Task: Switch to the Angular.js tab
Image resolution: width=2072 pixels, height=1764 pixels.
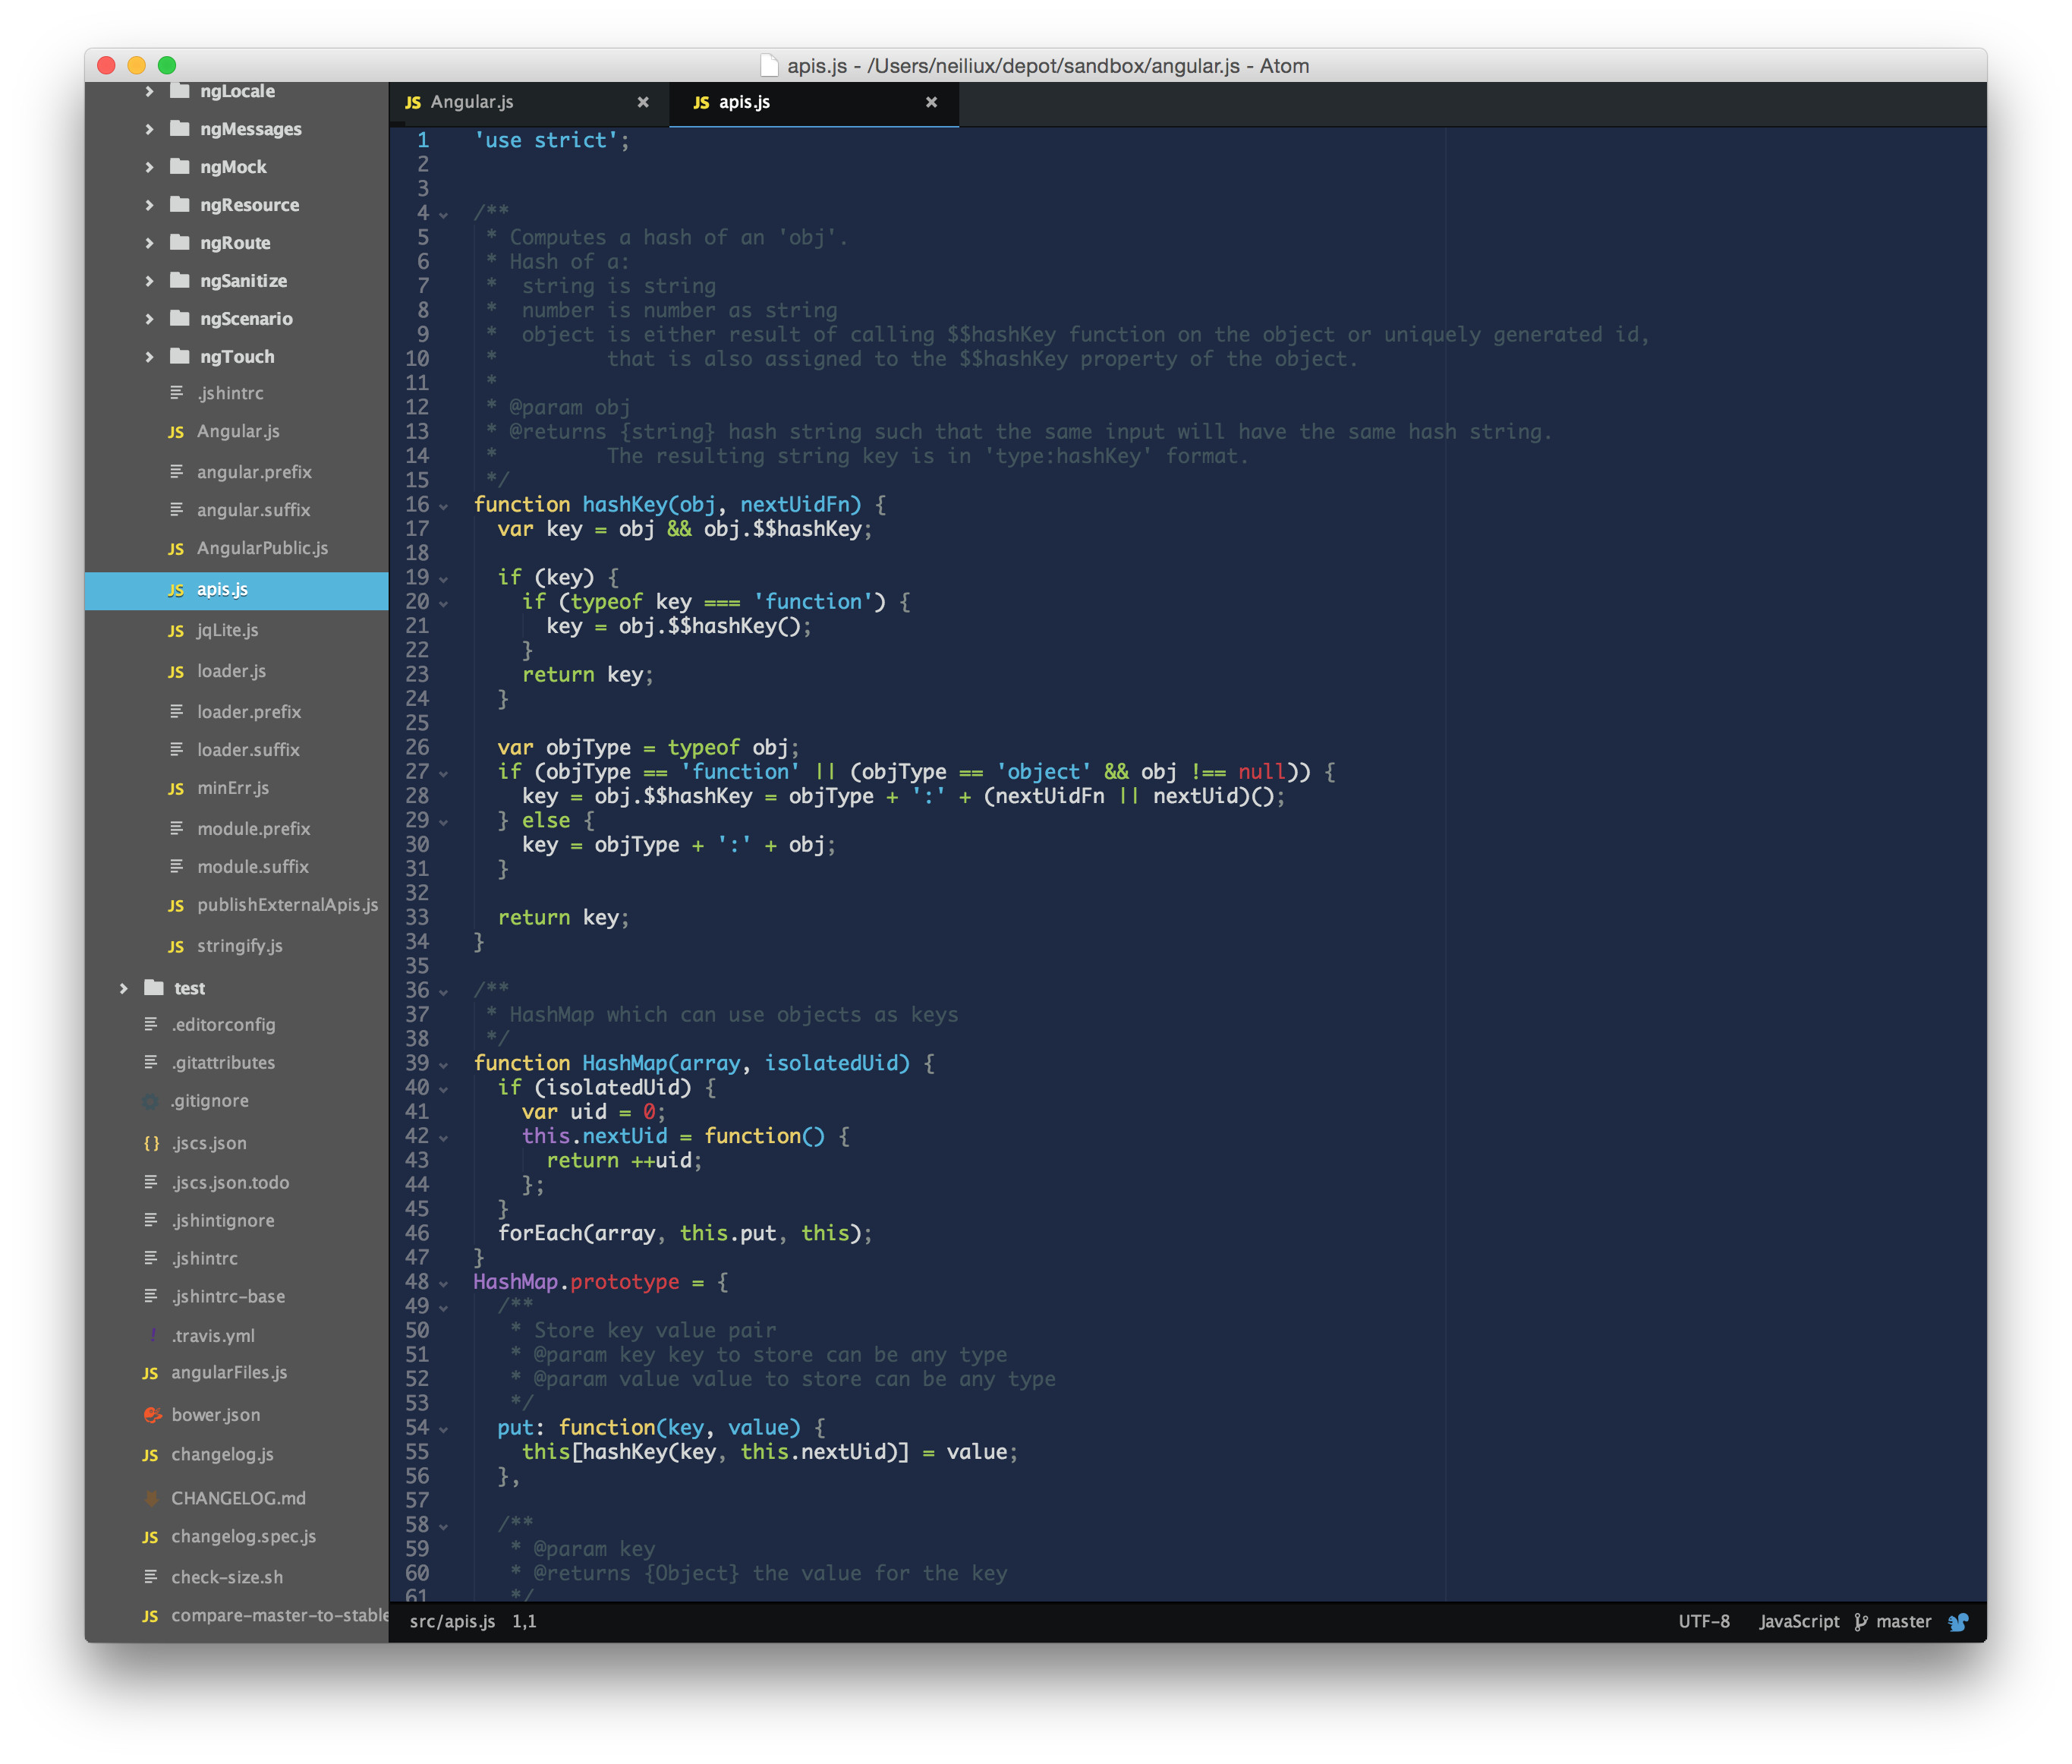Action: 472,102
